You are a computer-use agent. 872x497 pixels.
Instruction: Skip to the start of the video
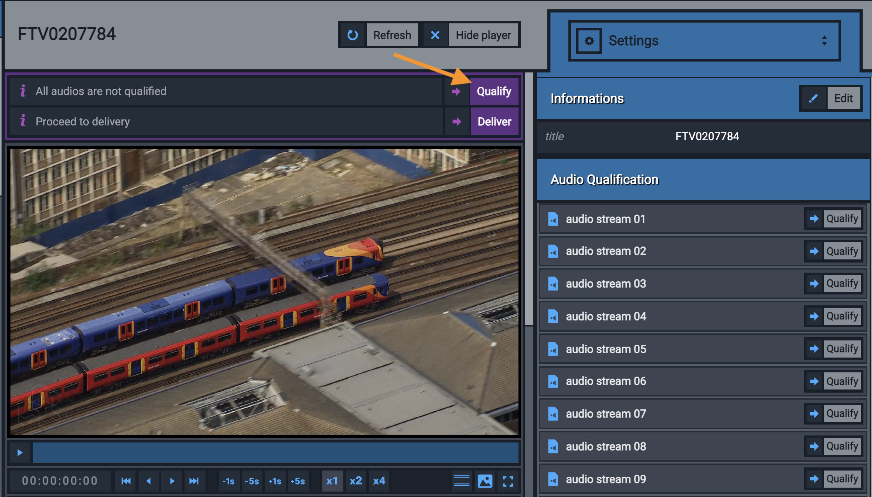(x=126, y=481)
